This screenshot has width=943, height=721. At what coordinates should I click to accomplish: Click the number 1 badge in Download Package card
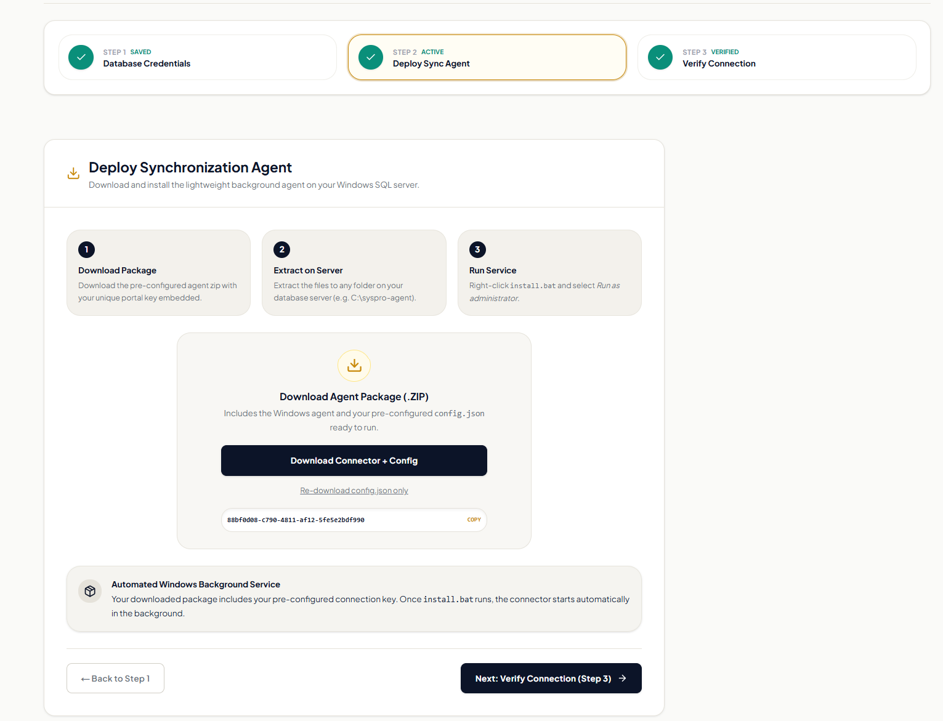(x=86, y=249)
